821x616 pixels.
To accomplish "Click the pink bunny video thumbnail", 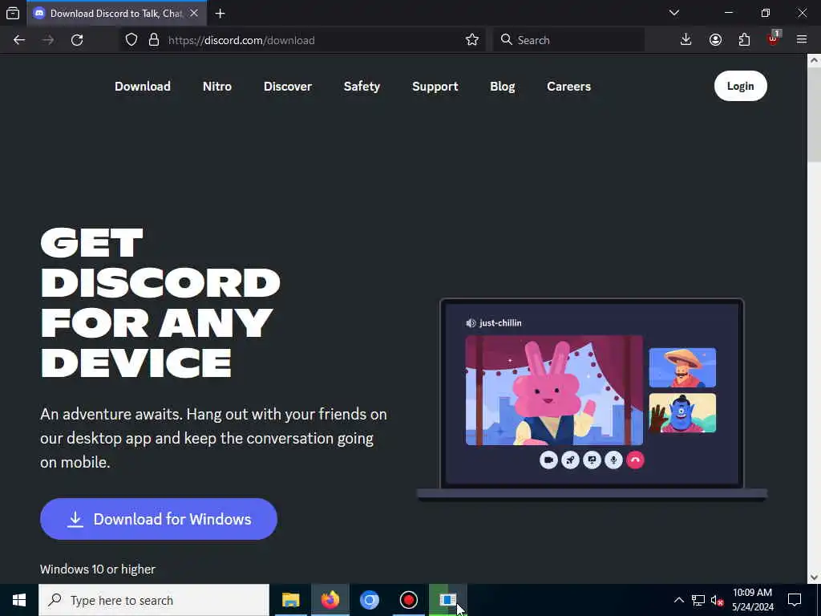I will [x=554, y=391].
